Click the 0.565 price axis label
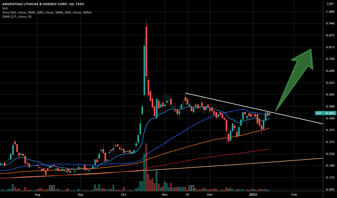This screenshot has height=198, width=337. [330, 94]
